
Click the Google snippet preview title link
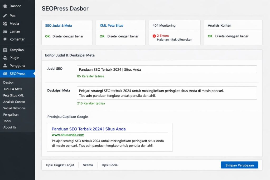click(89, 129)
